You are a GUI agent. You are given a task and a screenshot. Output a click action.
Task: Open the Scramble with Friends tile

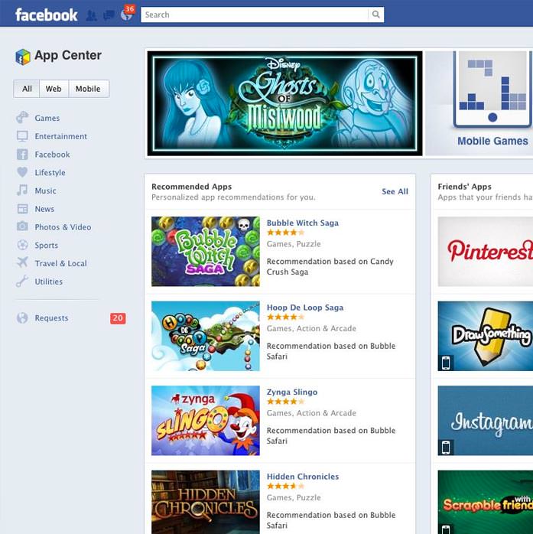[486, 502]
